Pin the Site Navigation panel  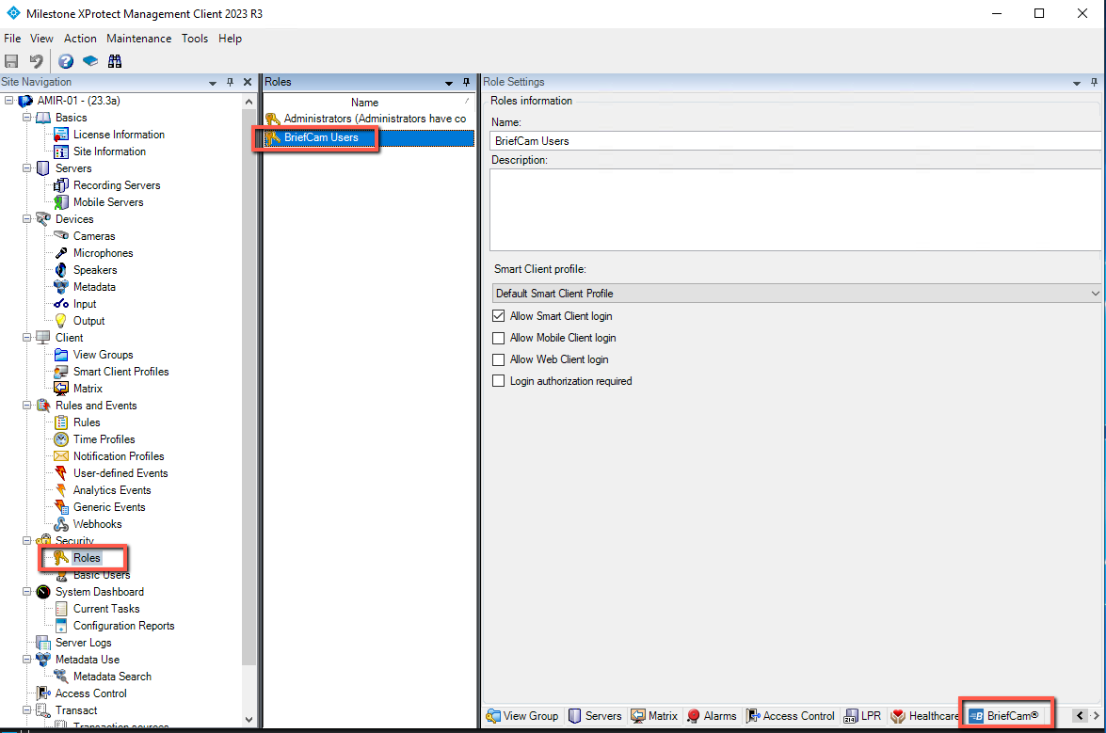tap(230, 83)
